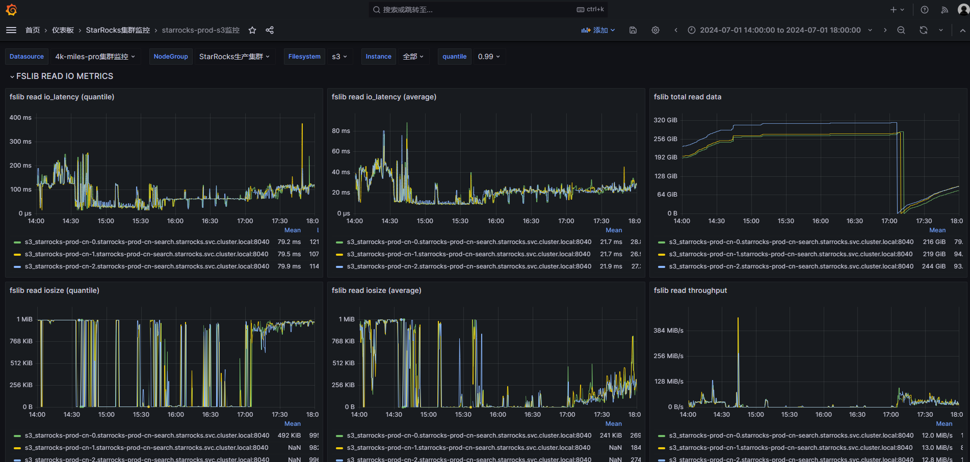Toggle cn-0 series in total read data legend

[791, 242]
